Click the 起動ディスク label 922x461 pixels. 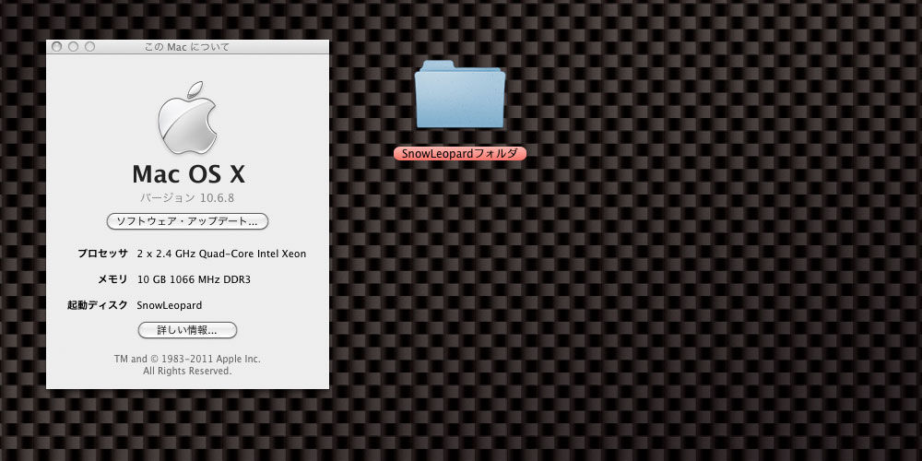98,305
